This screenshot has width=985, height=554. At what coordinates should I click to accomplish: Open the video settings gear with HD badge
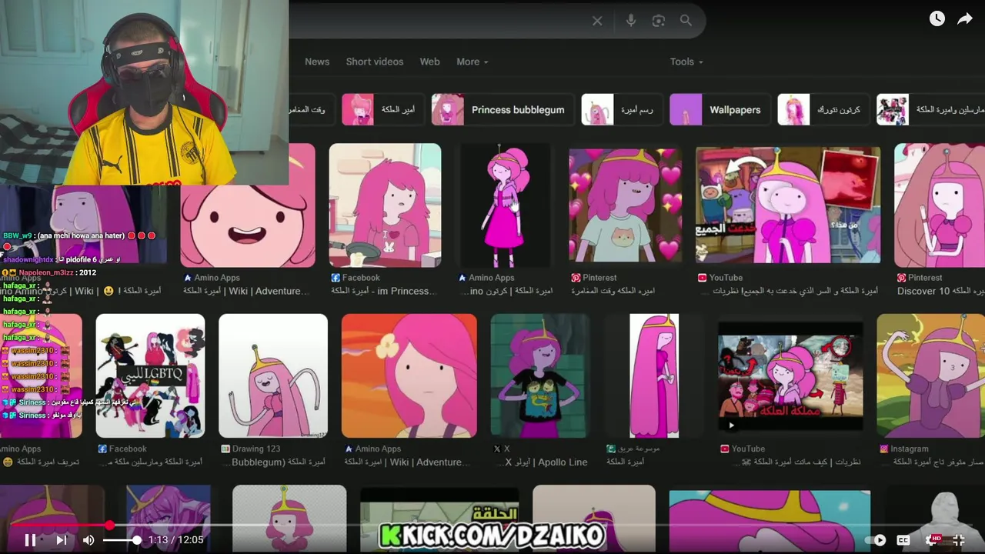coord(933,540)
